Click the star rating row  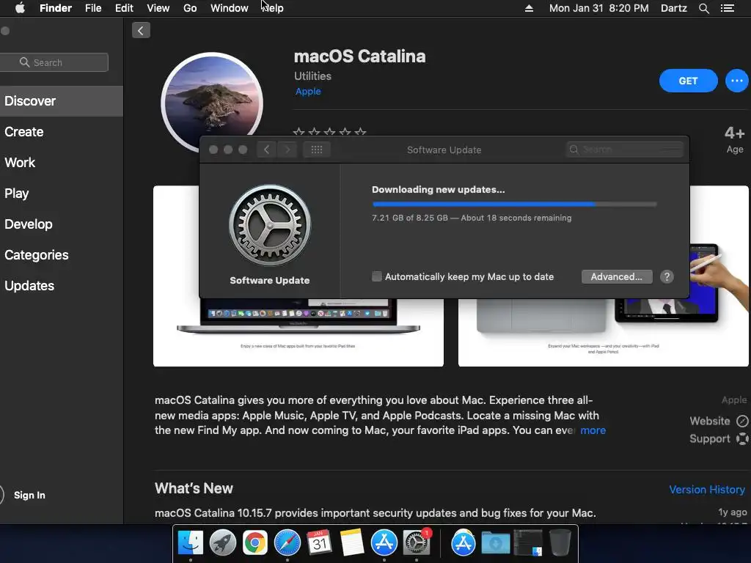pos(329,132)
